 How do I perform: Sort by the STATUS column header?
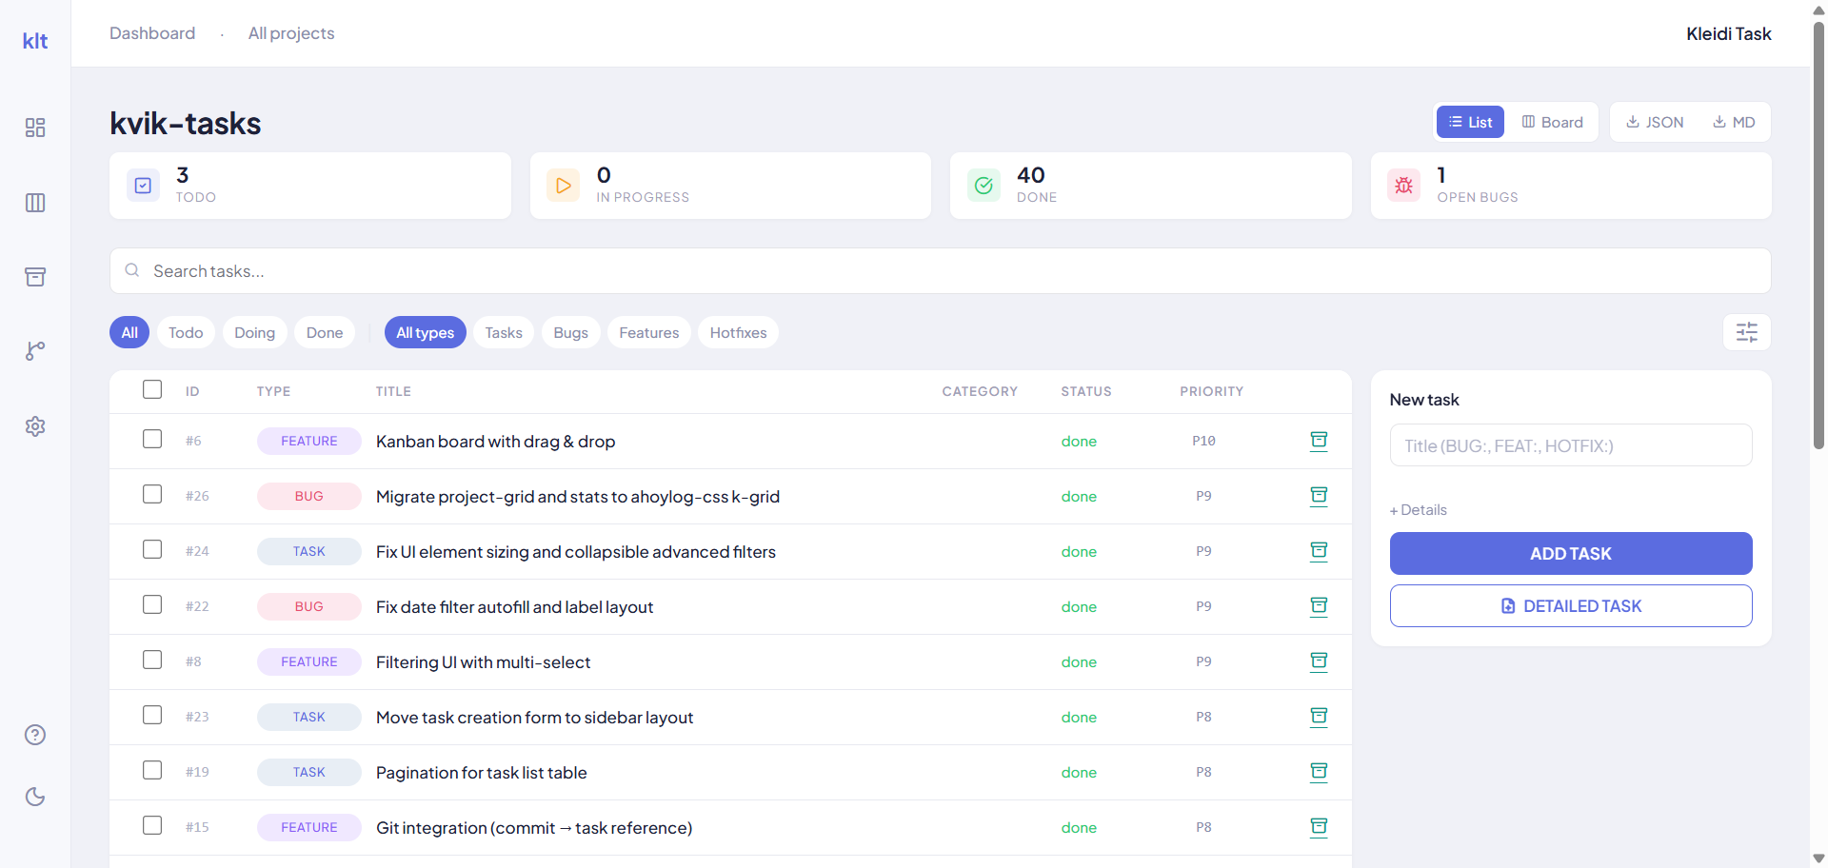[1086, 391]
